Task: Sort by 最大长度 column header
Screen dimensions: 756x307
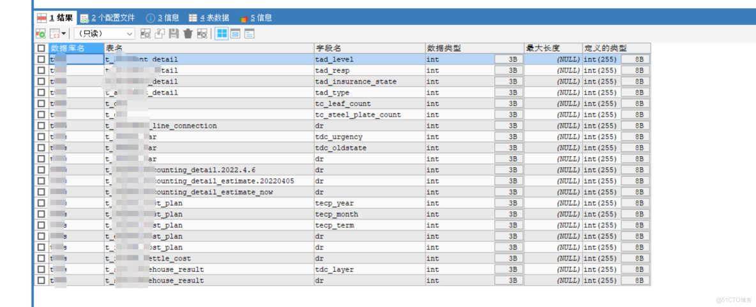Action: [553, 49]
